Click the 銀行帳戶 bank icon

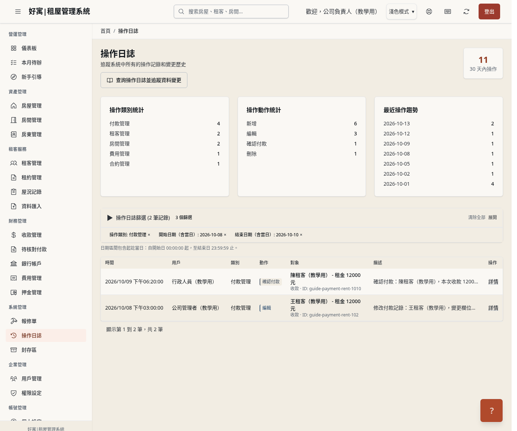tap(14, 264)
